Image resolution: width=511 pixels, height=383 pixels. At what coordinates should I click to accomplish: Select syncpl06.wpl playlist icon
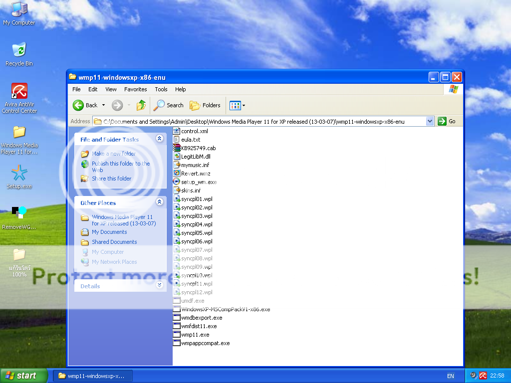pos(177,241)
